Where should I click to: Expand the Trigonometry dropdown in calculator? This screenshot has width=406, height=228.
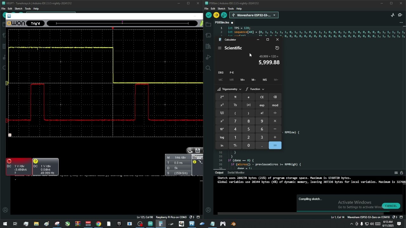coord(229,89)
